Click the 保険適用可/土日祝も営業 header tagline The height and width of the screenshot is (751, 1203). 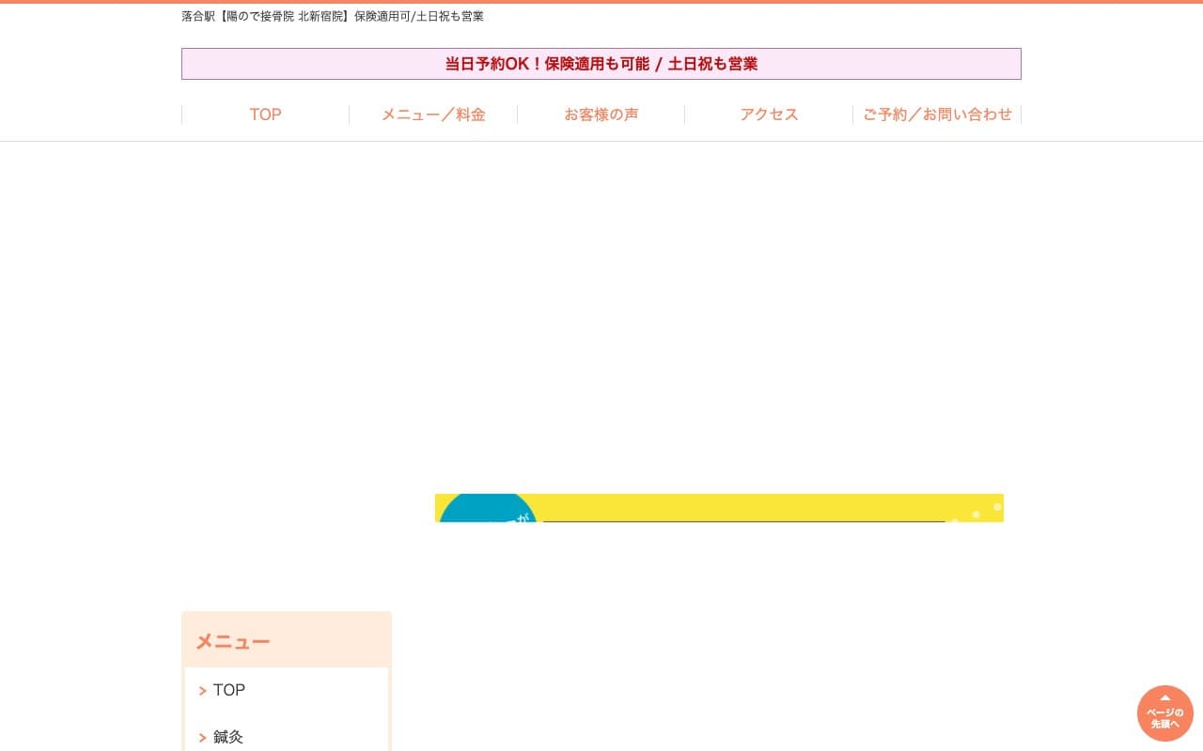(x=419, y=16)
